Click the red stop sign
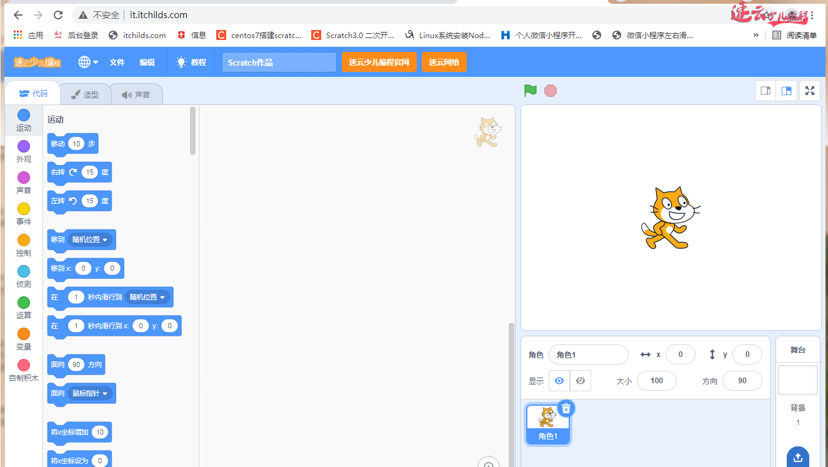The height and width of the screenshot is (467, 828). 550,90
